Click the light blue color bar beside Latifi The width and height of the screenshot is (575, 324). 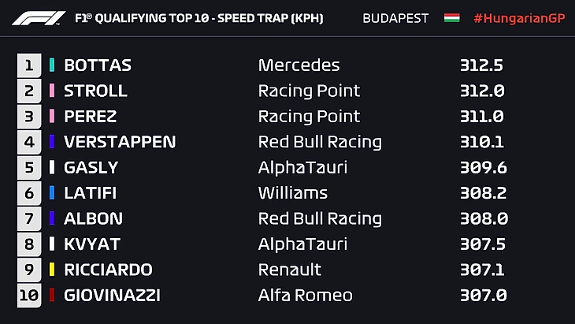52,193
